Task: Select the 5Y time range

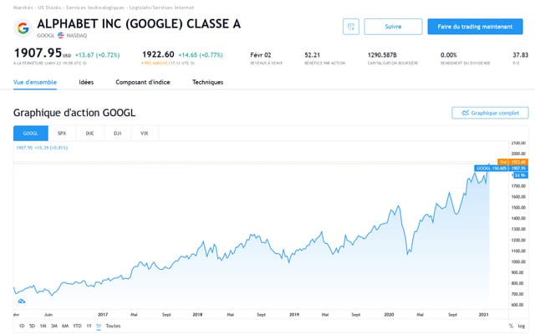Action: tap(99, 326)
